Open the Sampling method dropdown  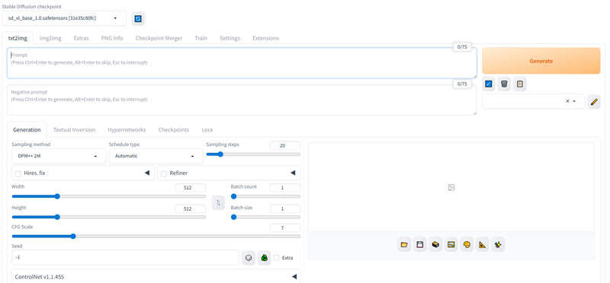point(59,156)
